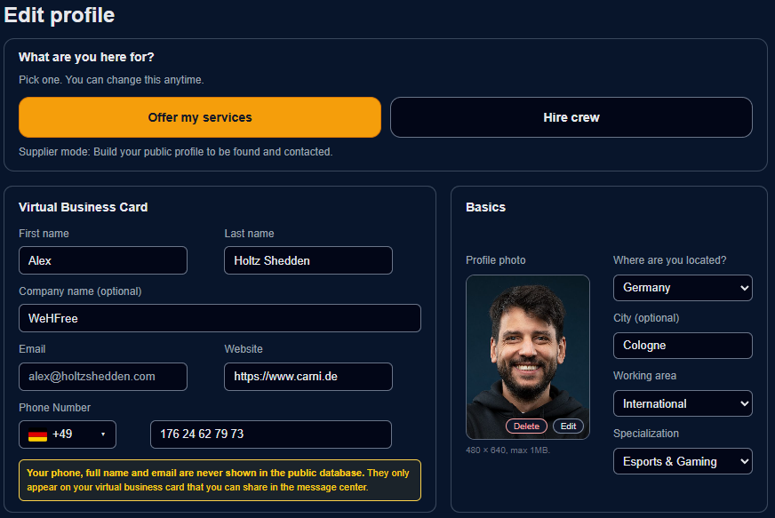Screen dimensions: 775x518
Task: Click the German flag icon
Action: click(37, 435)
